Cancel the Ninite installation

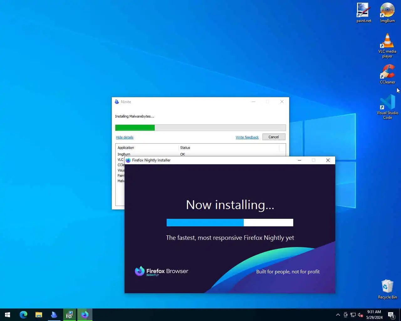(273, 137)
